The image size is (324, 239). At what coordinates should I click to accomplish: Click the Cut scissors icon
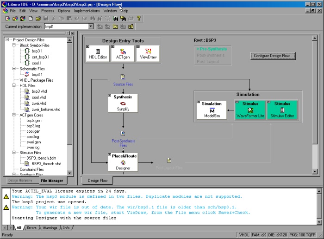point(54,19)
